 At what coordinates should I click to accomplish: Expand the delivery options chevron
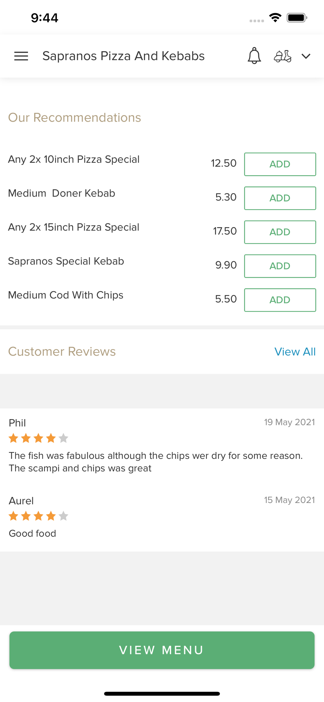pyautogui.click(x=306, y=56)
